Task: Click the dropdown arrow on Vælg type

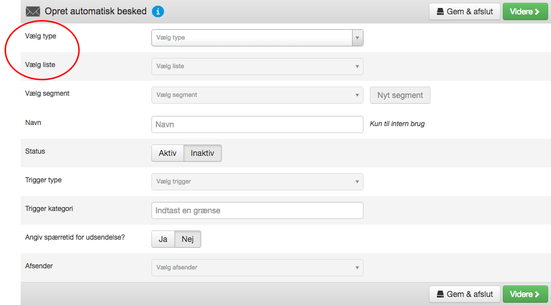Action: tap(357, 38)
